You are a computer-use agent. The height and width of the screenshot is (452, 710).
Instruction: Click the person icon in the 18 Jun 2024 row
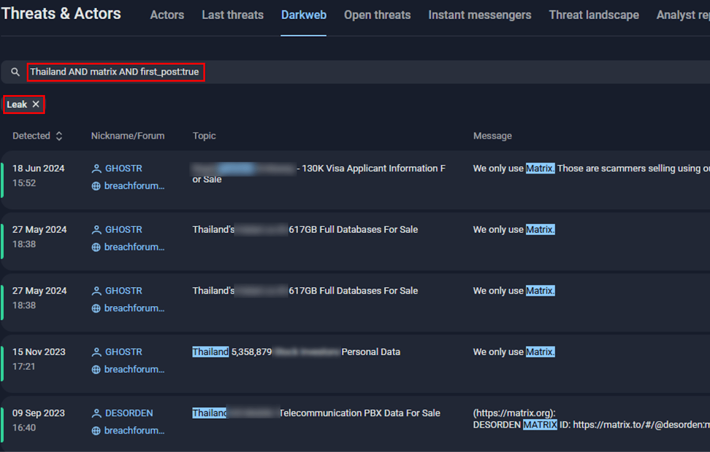pos(96,168)
